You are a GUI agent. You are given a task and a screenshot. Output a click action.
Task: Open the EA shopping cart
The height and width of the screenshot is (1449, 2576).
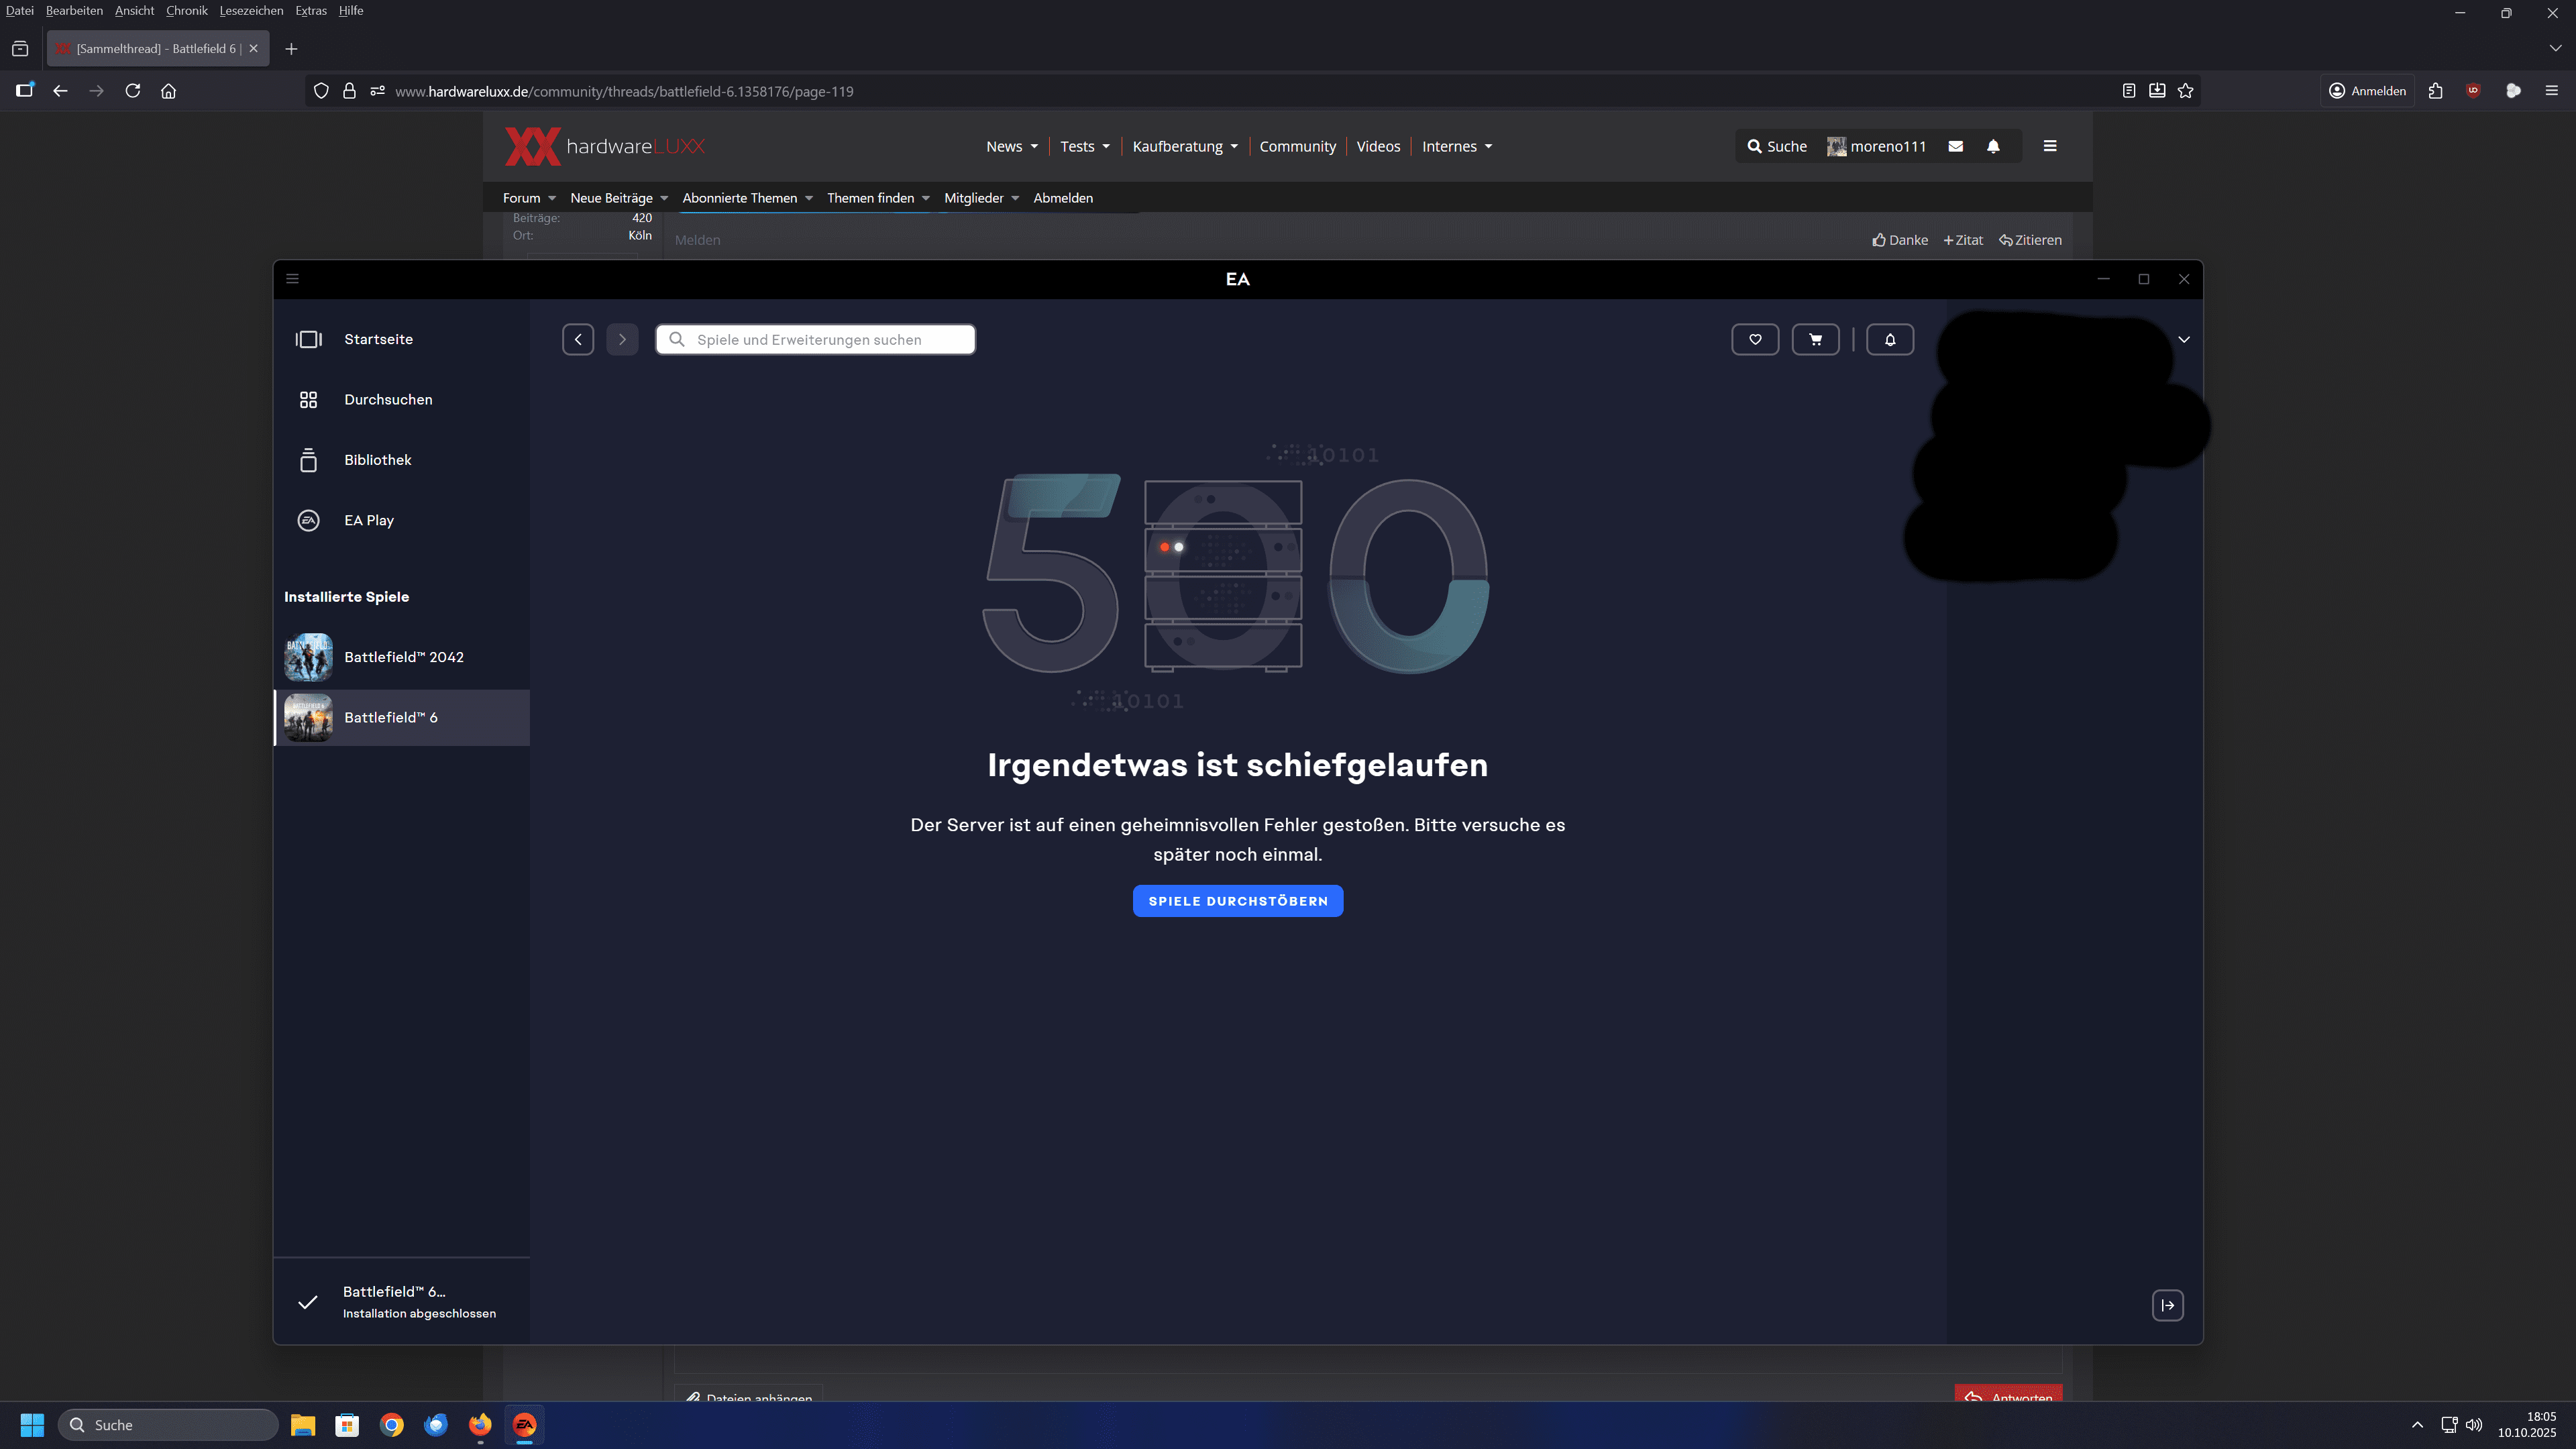point(1815,339)
